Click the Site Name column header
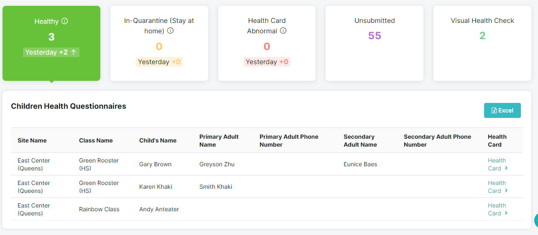The height and width of the screenshot is (235, 538). 32,140
